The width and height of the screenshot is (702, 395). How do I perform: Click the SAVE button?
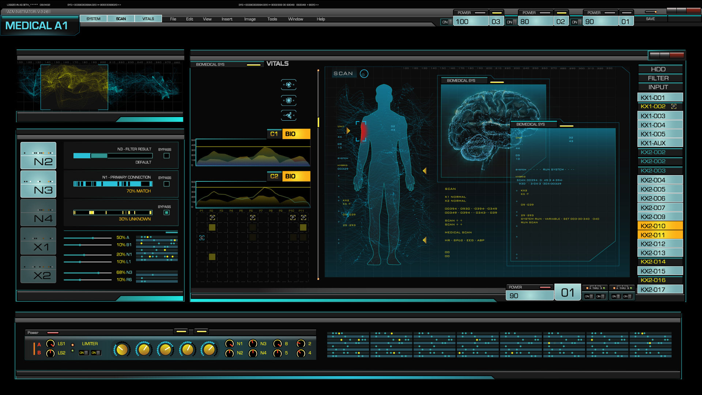[650, 19]
